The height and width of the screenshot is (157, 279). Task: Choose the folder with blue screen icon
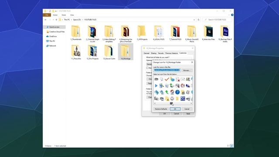172,79
